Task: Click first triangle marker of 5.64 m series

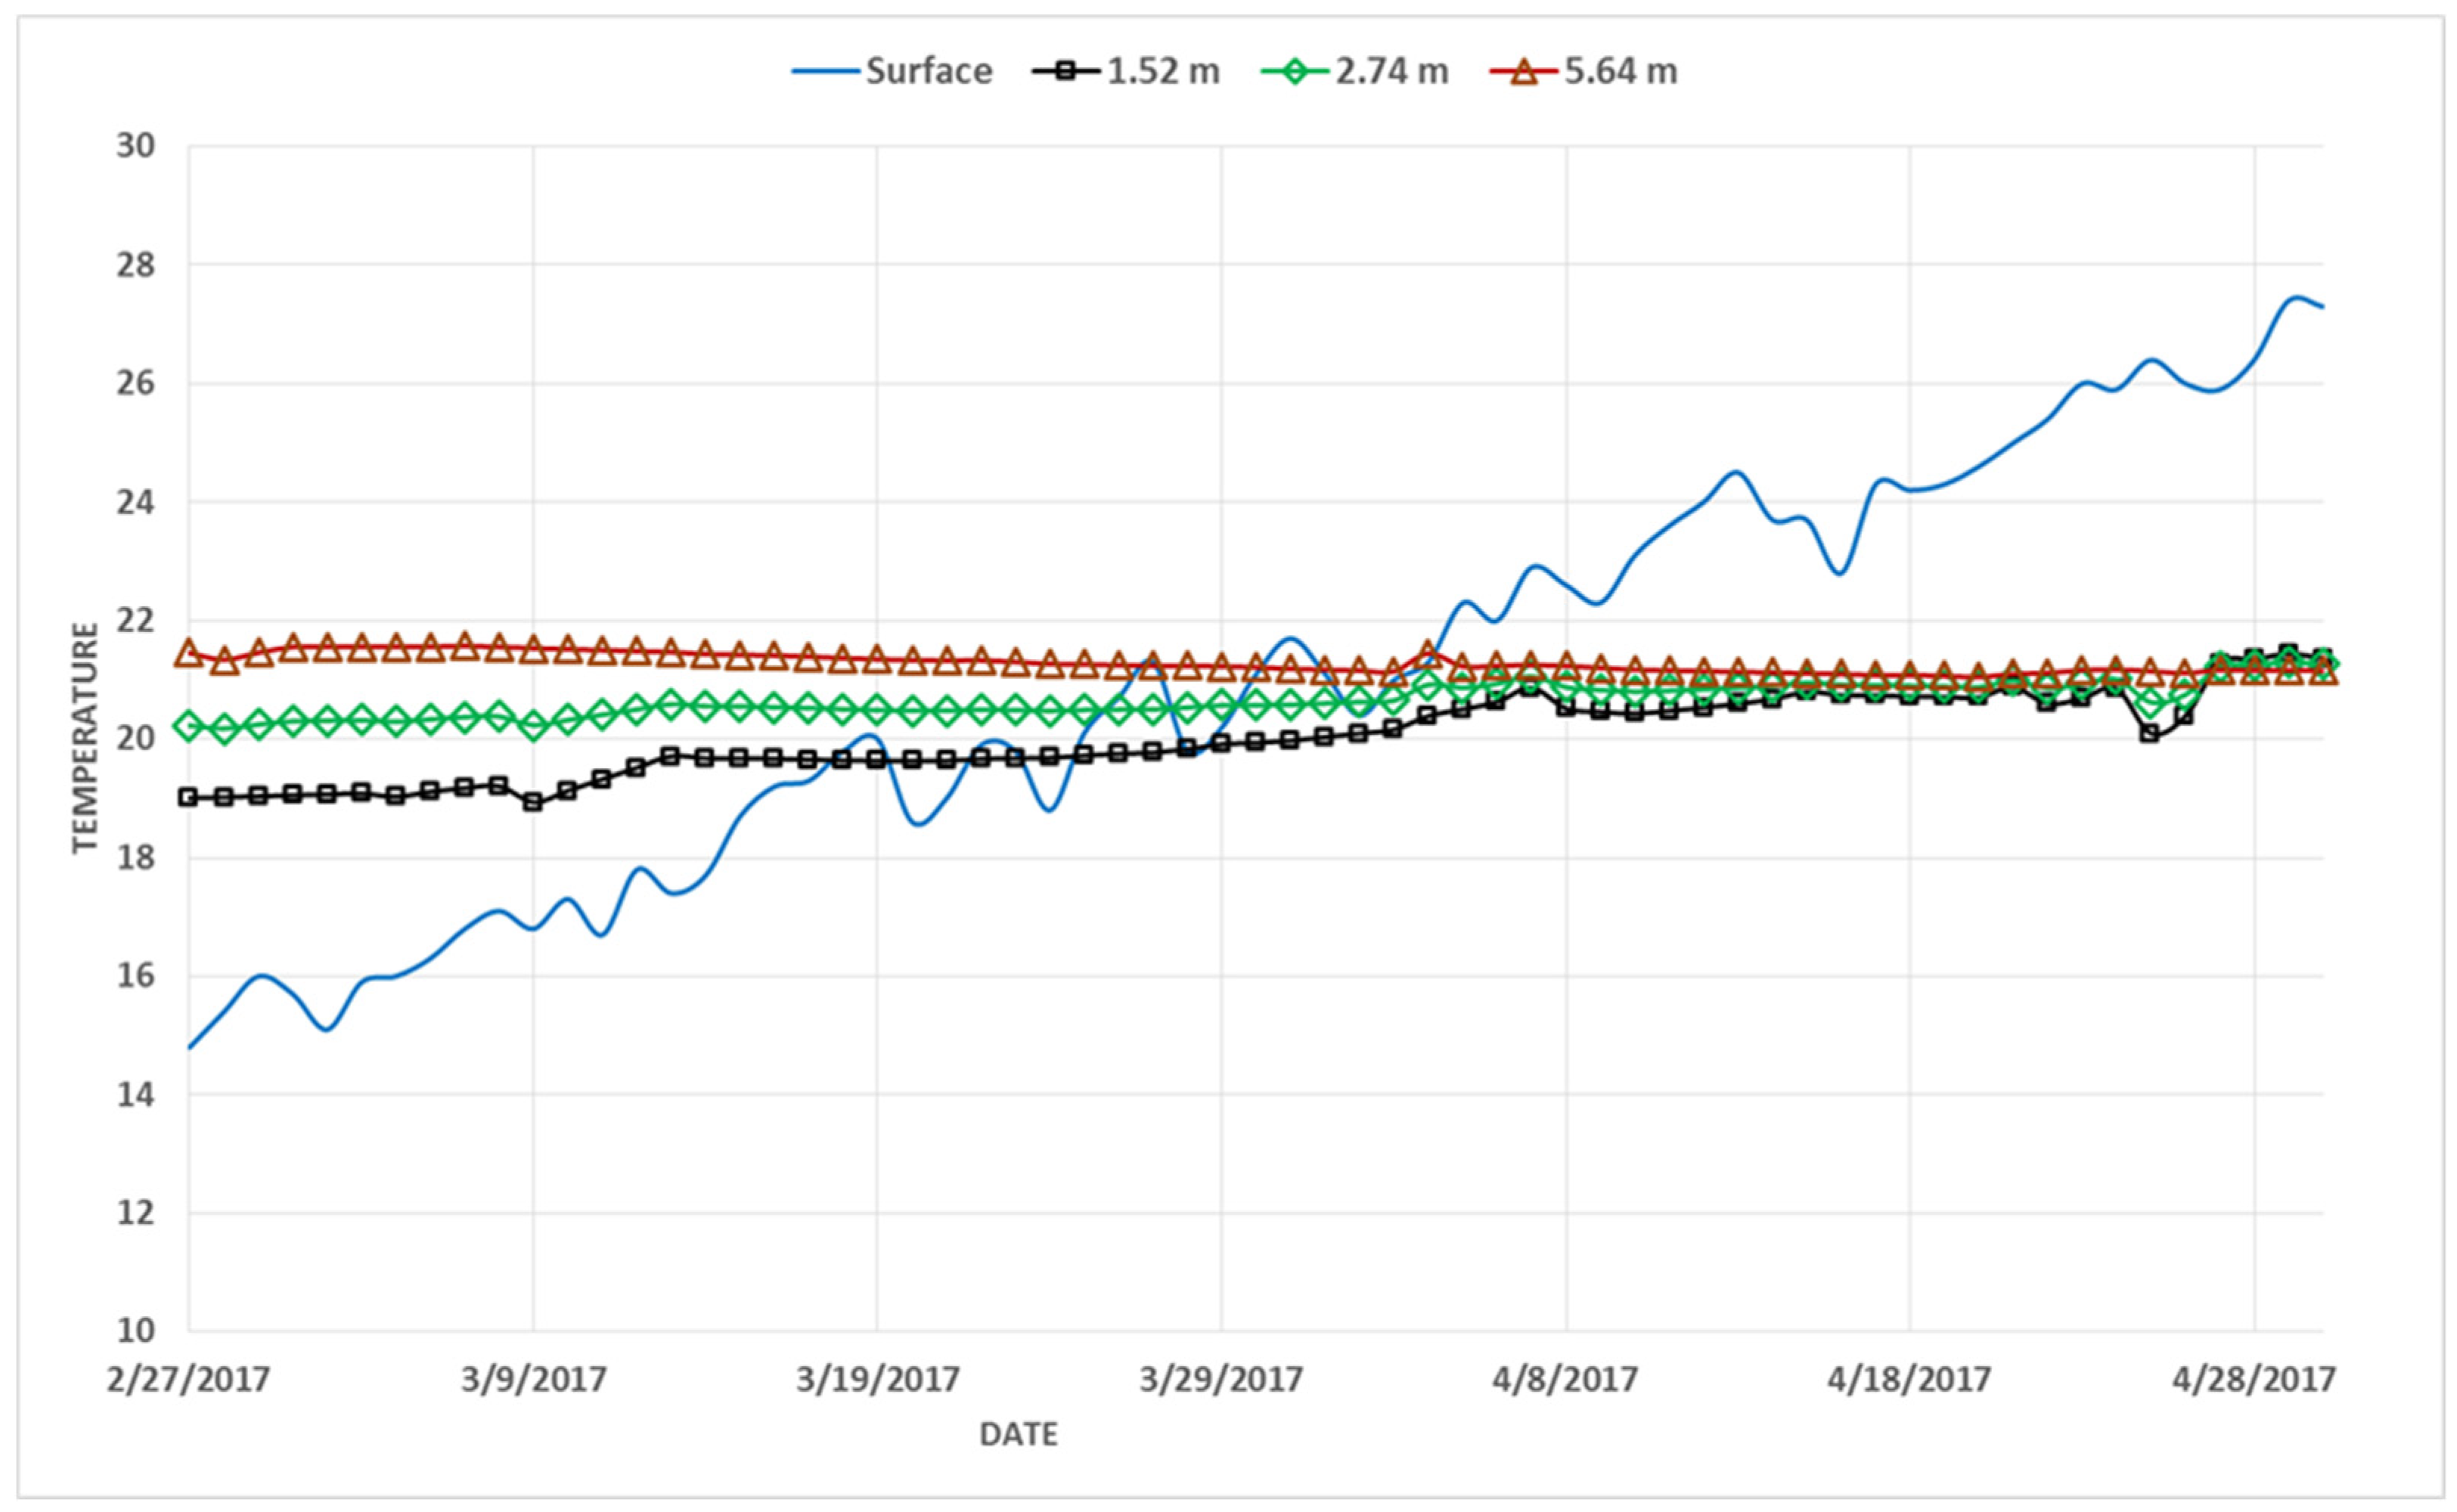Action: tap(189, 653)
